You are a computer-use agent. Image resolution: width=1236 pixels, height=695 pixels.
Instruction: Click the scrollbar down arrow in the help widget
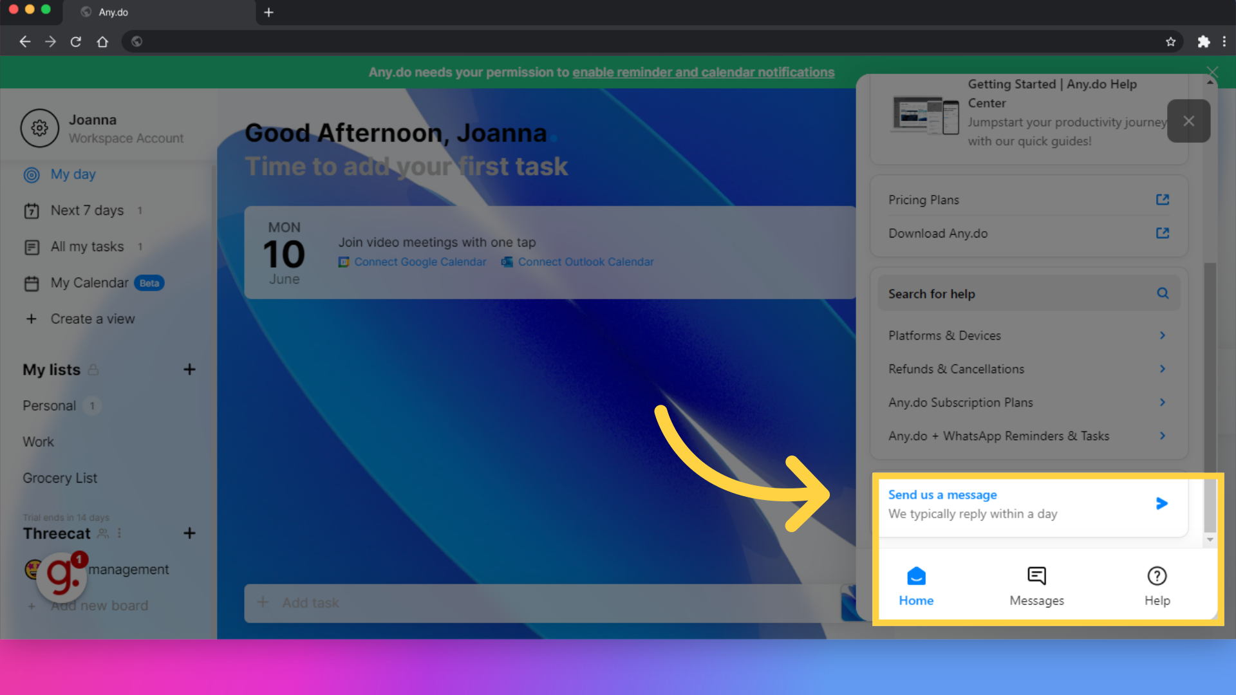[1210, 540]
